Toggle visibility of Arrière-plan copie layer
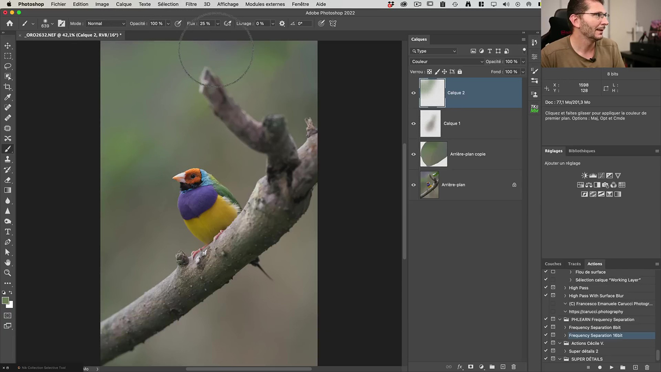 tap(413, 154)
